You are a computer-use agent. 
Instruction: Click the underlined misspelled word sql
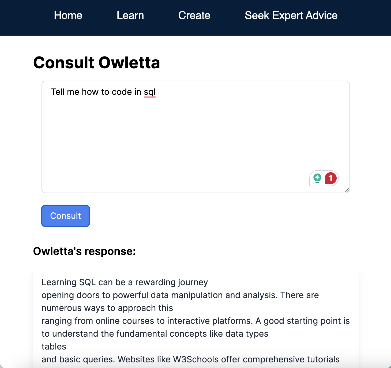150,92
